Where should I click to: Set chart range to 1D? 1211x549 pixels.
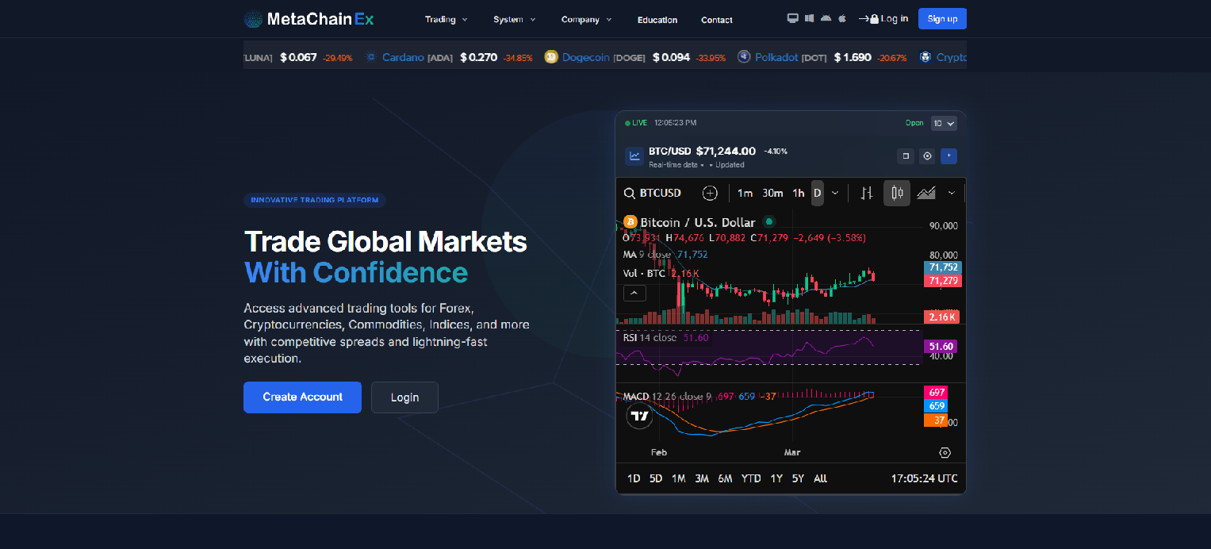coord(634,478)
